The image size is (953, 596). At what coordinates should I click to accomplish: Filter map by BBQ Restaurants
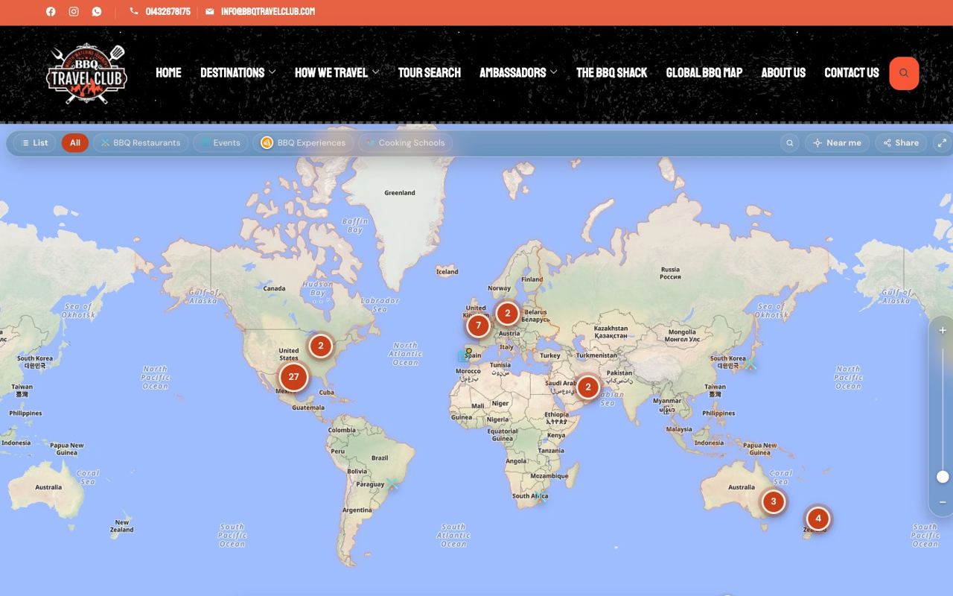pyautogui.click(x=141, y=143)
